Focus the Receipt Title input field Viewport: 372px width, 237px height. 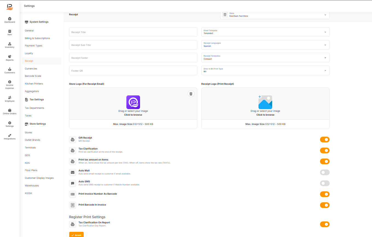pos(133,32)
